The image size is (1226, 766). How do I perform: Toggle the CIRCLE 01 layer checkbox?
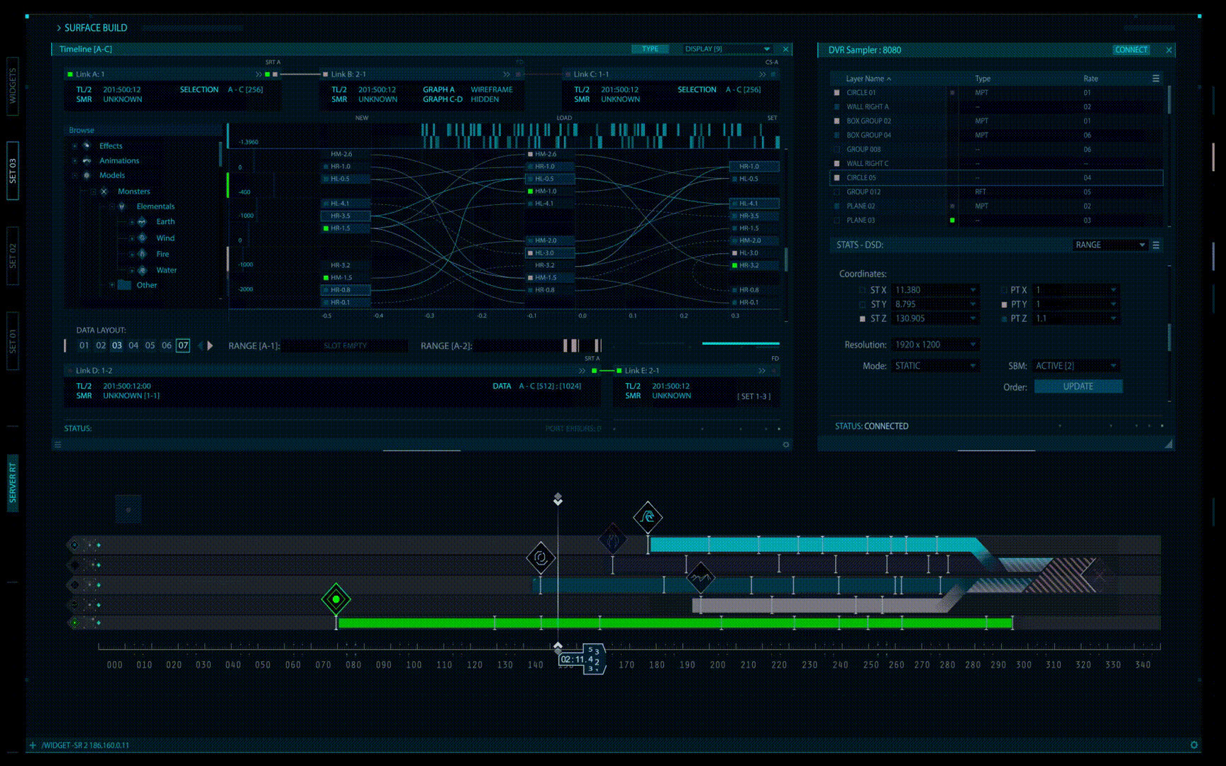836,93
